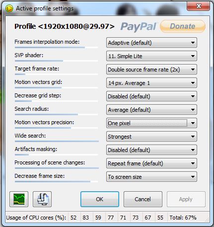
Task: Click the 'Wide search:' label
Action: coord(30,136)
